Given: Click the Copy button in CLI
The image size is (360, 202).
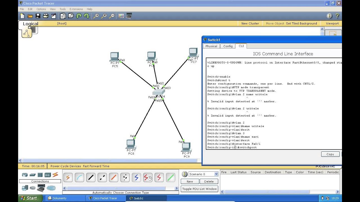Looking at the screenshot, I should coord(330,154).
